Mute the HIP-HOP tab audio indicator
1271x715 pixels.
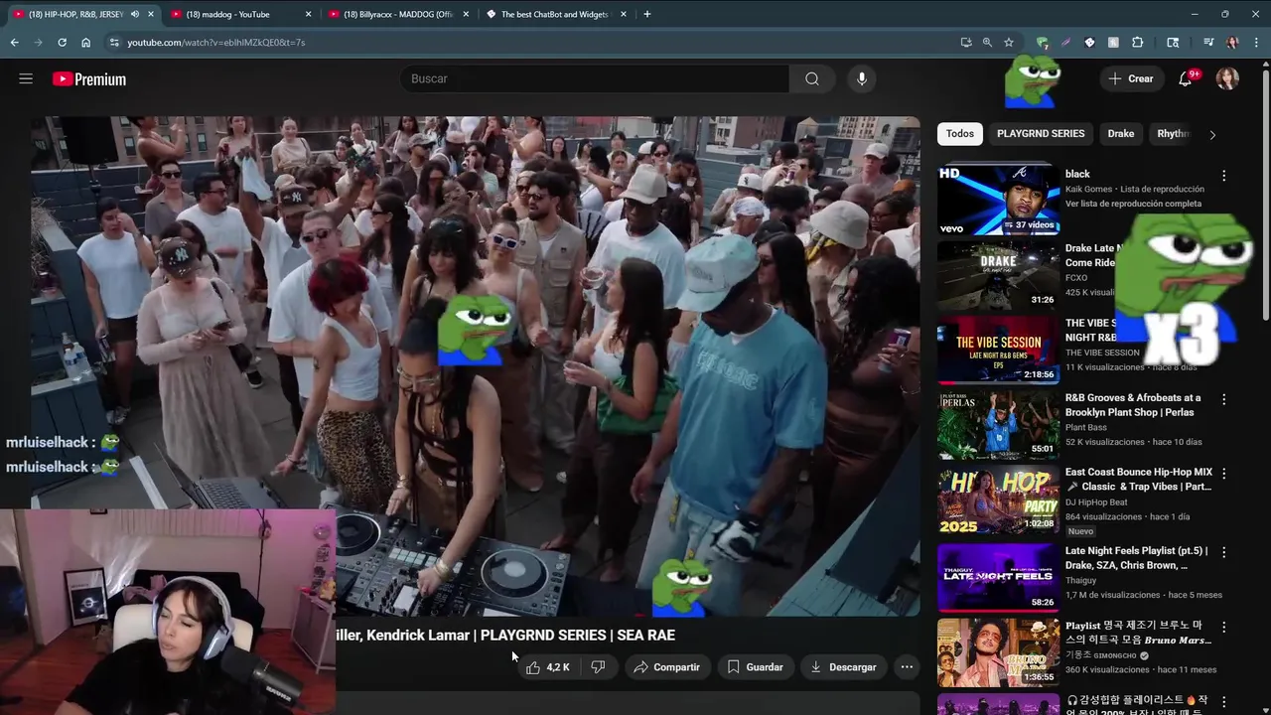click(134, 14)
